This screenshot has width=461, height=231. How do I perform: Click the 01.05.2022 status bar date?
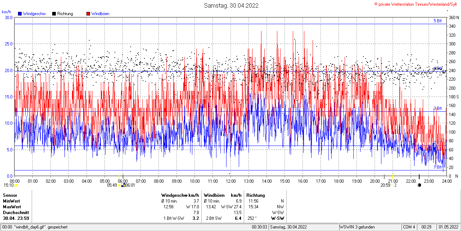click(448, 227)
